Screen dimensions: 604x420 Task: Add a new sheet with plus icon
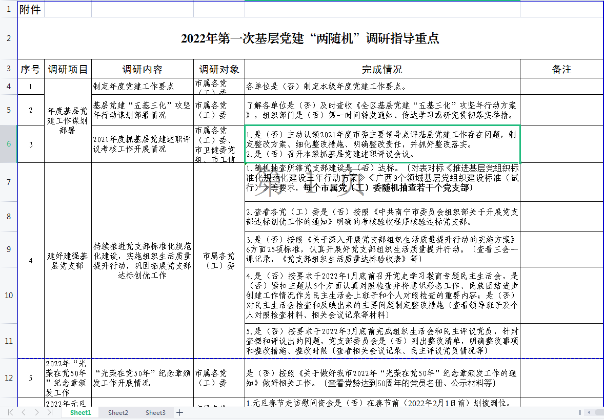tap(179, 412)
